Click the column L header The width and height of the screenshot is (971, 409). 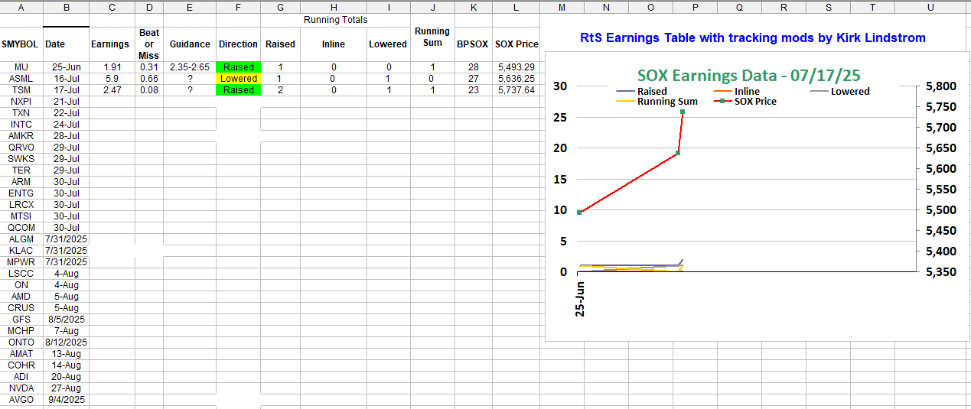click(516, 7)
